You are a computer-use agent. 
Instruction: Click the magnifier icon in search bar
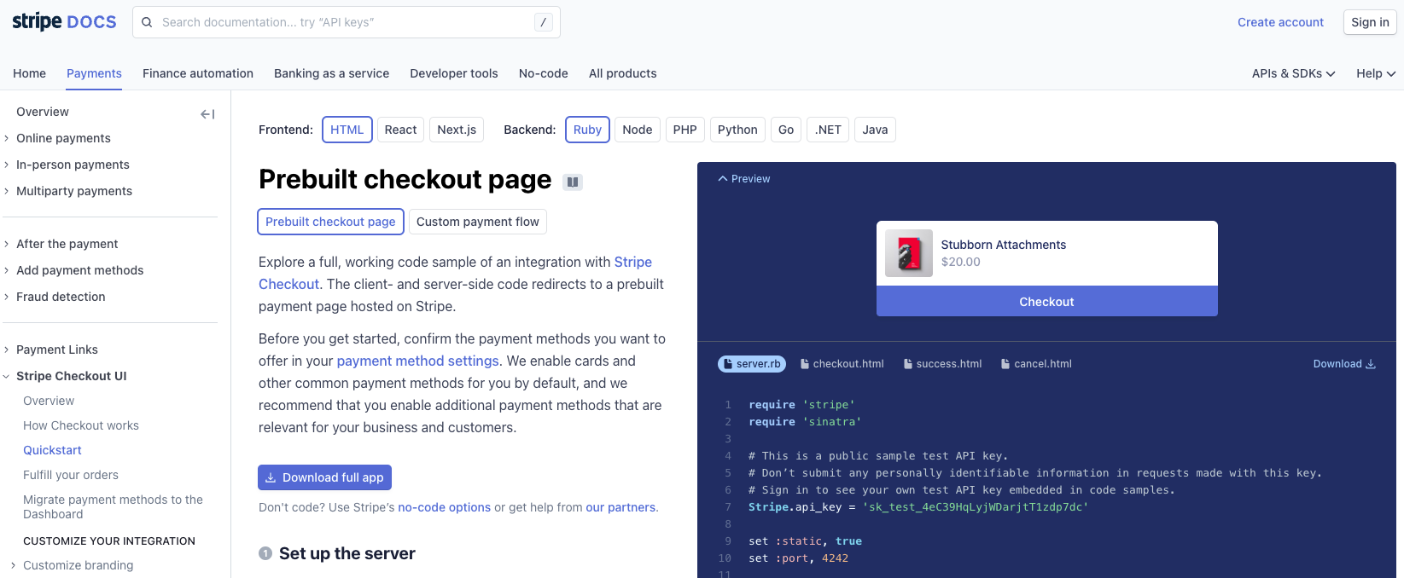click(147, 22)
